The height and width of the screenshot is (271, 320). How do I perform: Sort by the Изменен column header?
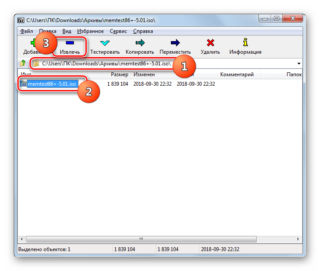pos(153,74)
